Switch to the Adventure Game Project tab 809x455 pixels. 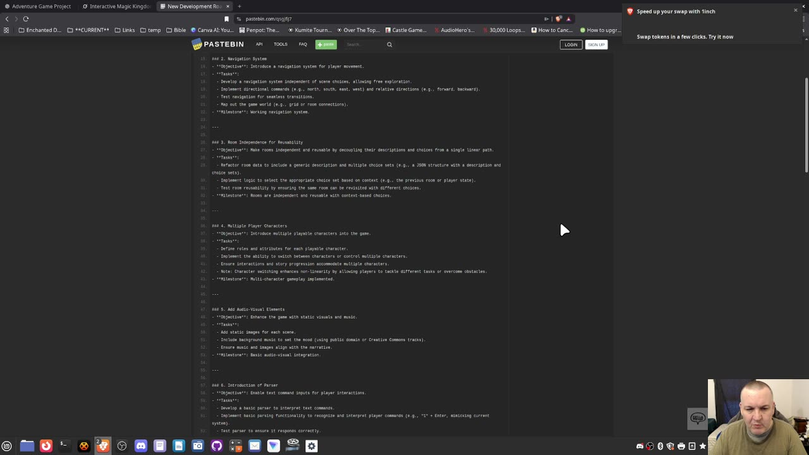38,6
